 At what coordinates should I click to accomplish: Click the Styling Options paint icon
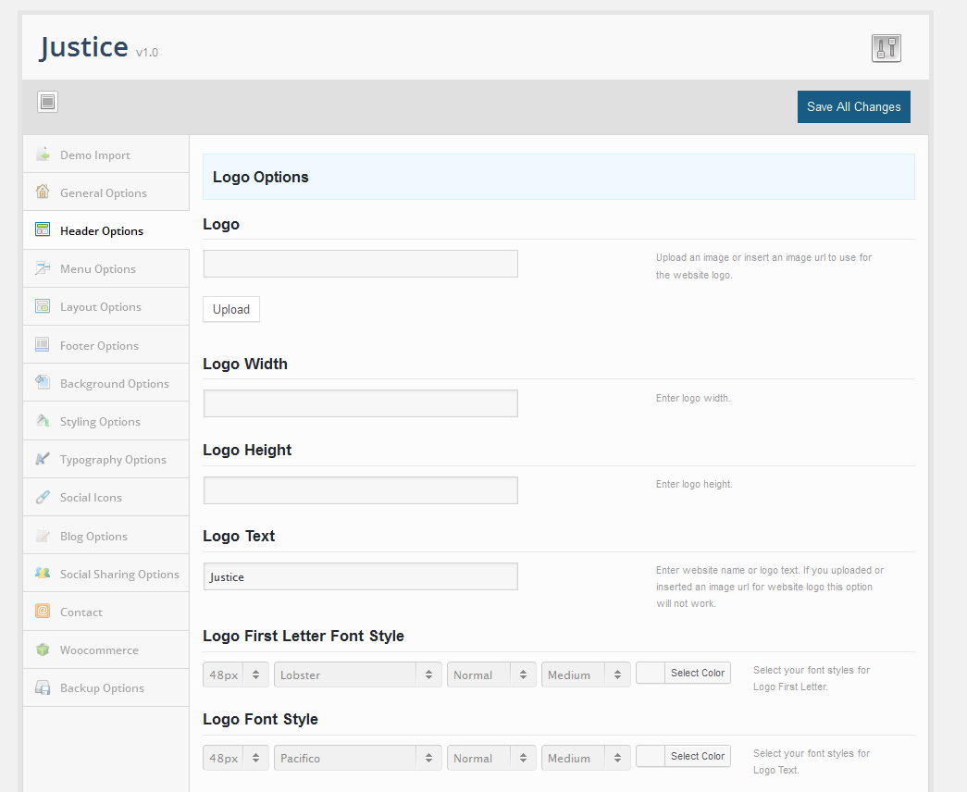coord(43,421)
